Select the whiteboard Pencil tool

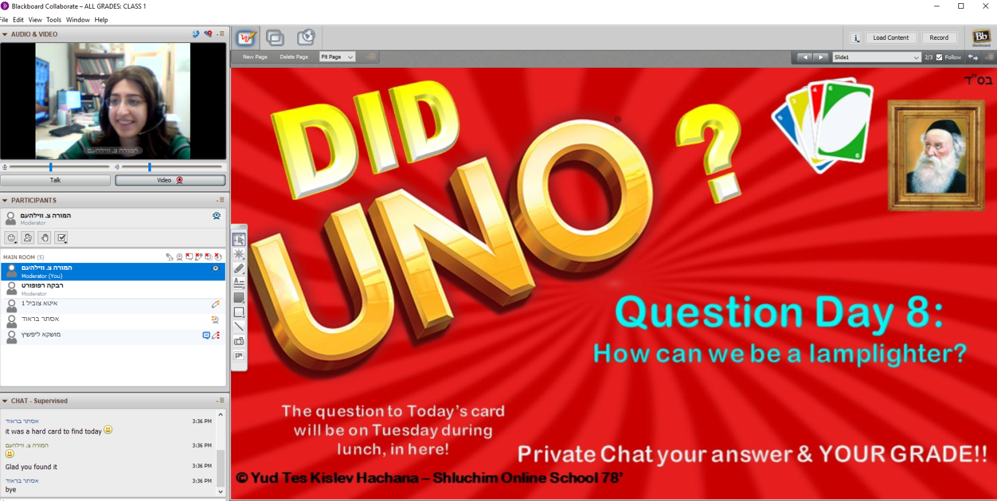239,269
